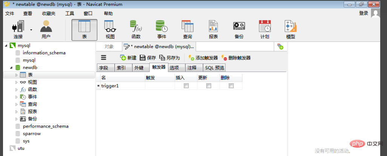Viewport: 387px width, 156px height.
Task: Enable 更新 checkbox for trigger1
Action: tap(209, 86)
